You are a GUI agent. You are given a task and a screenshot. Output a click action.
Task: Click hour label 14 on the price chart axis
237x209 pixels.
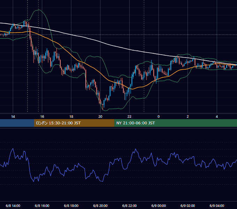tap(13, 117)
